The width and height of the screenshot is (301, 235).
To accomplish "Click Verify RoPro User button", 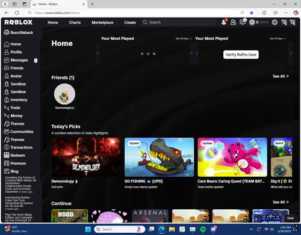I will pyautogui.click(x=241, y=55).
